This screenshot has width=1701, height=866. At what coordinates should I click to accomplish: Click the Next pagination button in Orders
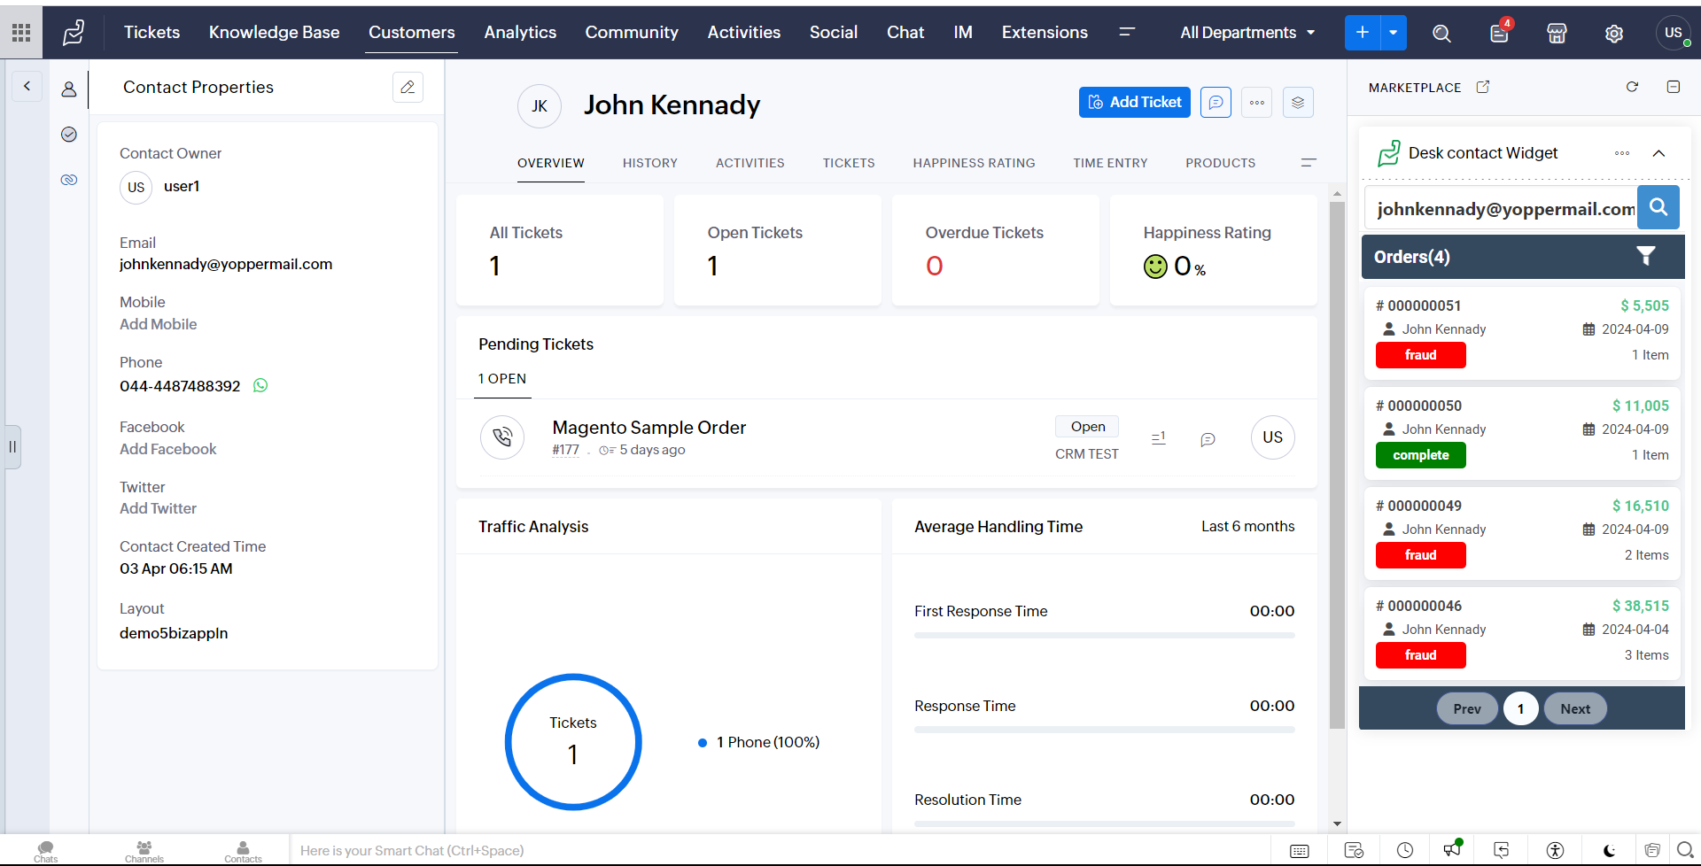click(1574, 708)
